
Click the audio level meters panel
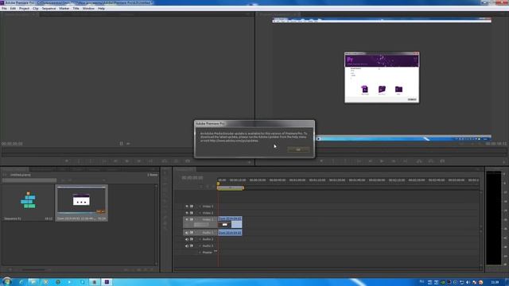coord(493,218)
